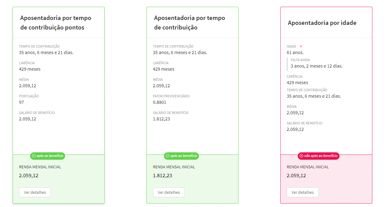Click the 'não apto ao benefício' badge
The image size is (388, 207).
[318, 156]
